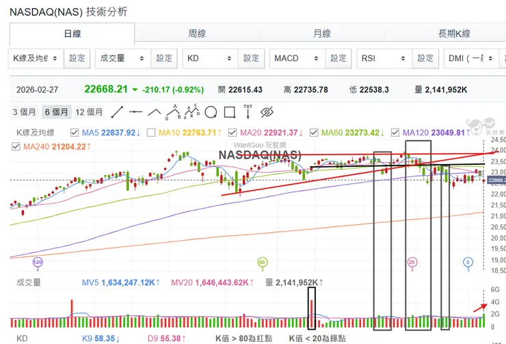Click the NASDAQ(NAS) 技術分析 heading
506x344 pixels.
click(x=69, y=12)
